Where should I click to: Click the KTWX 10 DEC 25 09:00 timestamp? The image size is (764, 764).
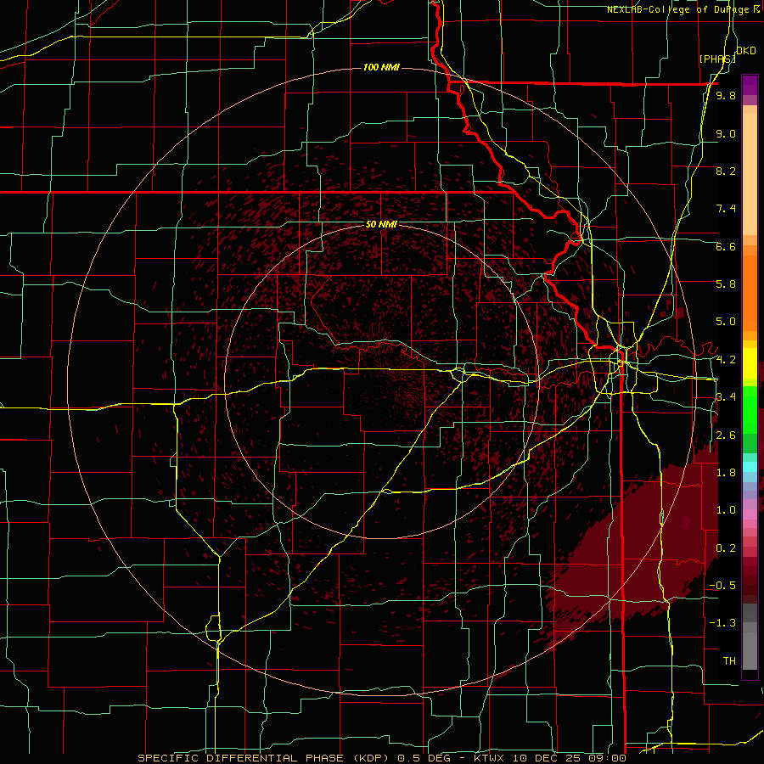[x=550, y=758]
